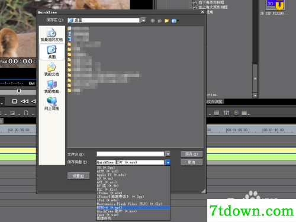
Task: Select the highlighted MPEG-4 (*.mp4) entry
Action: click(133, 207)
